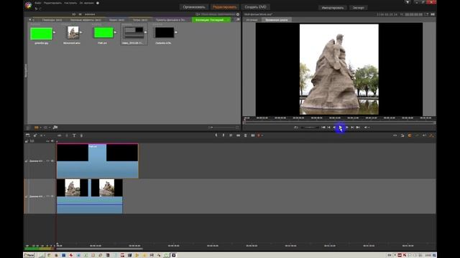460x258 pixels.
Task: Click the Undo arrow icon
Action: click(x=36, y=9)
